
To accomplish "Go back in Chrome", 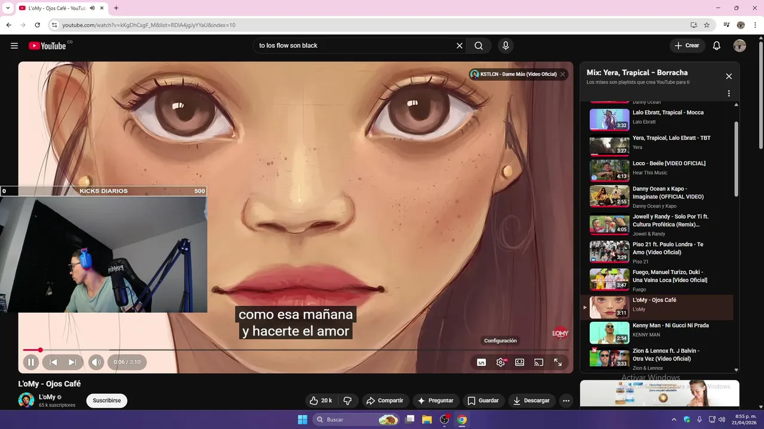I will coord(8,25).
